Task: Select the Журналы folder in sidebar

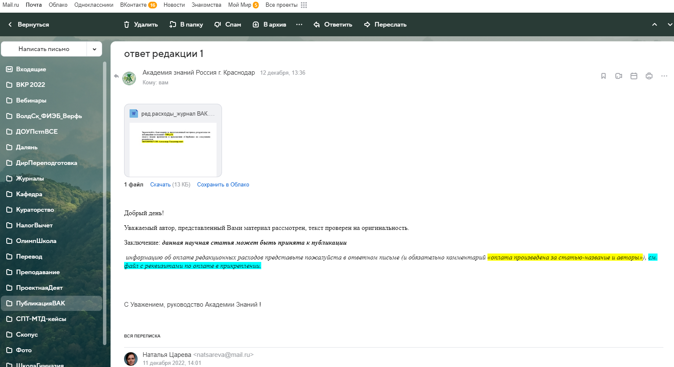Action: (30, 178)
